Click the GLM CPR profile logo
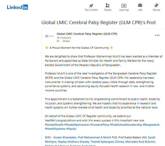 [x=50, y=36]
